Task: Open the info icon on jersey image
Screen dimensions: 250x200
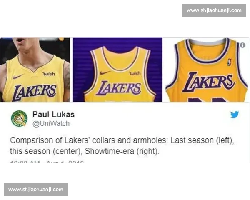Action: click(x=242, y=45)
